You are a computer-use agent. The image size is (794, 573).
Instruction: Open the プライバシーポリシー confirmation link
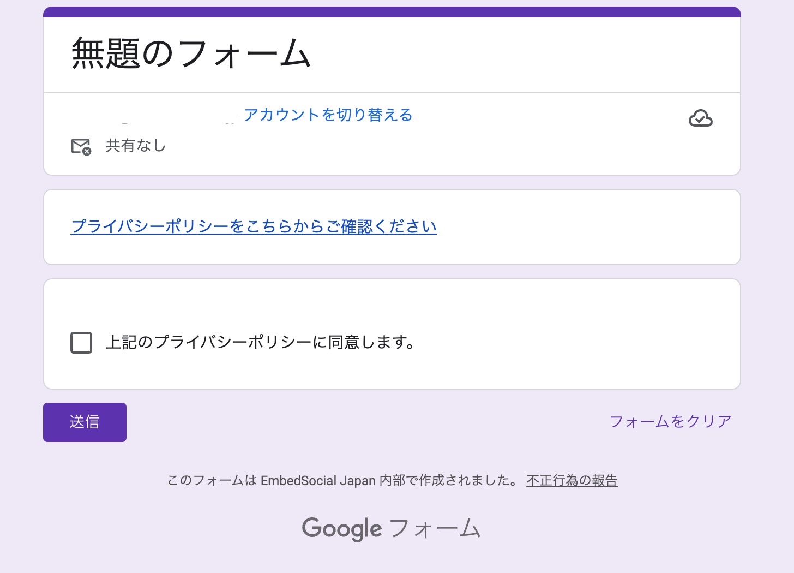(x=253, y=226)
